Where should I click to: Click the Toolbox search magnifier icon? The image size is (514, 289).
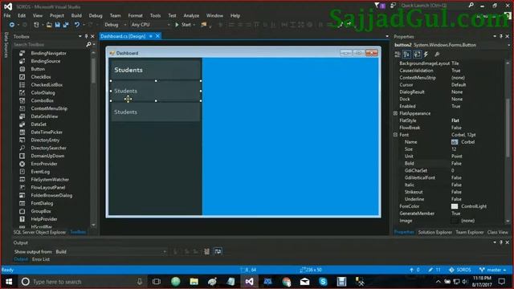tap(88, 44)
